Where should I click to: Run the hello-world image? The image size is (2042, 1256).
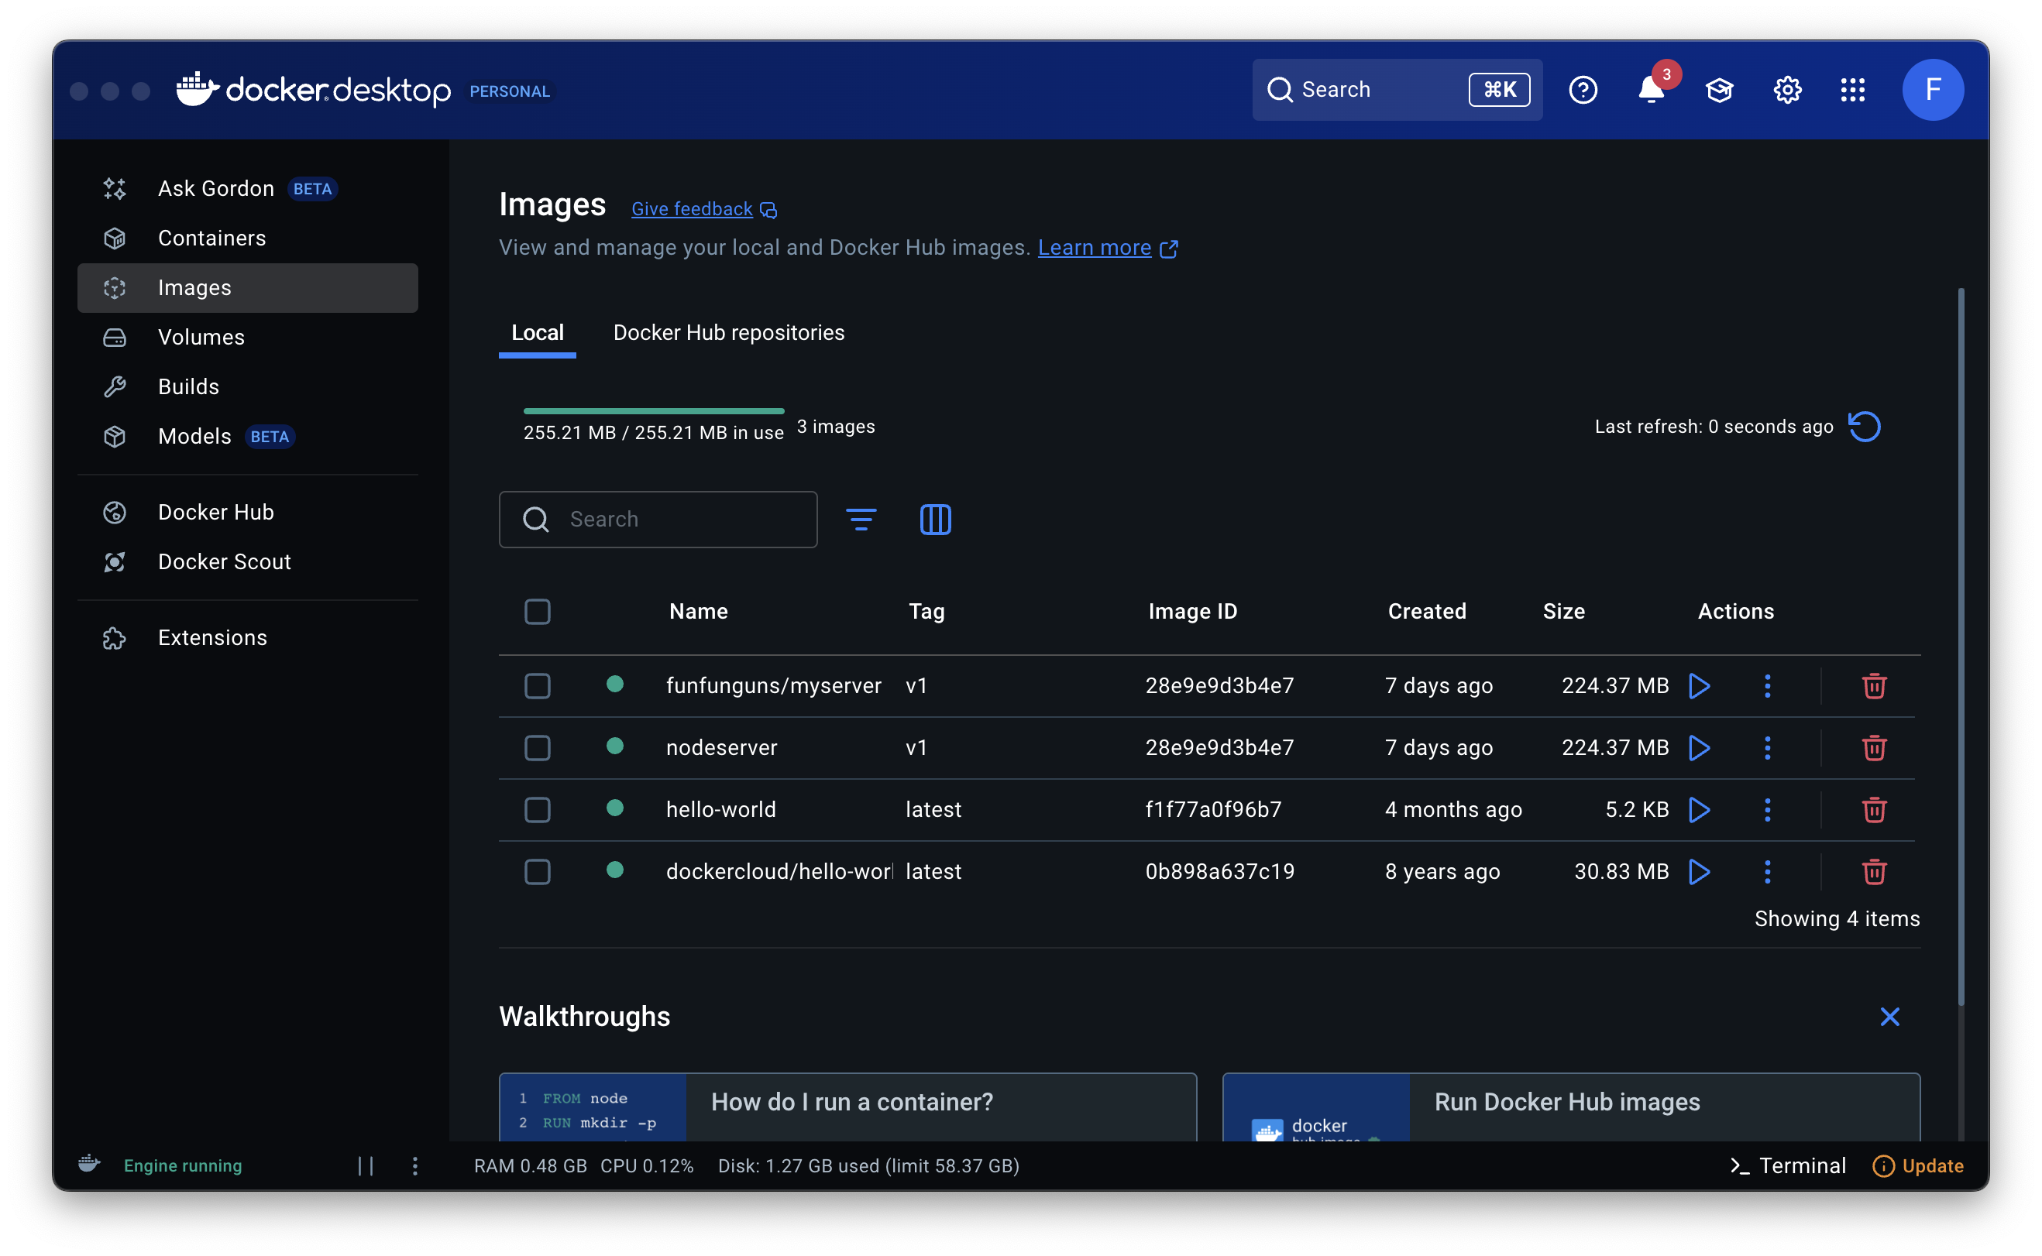click(x=1700, y=810)
